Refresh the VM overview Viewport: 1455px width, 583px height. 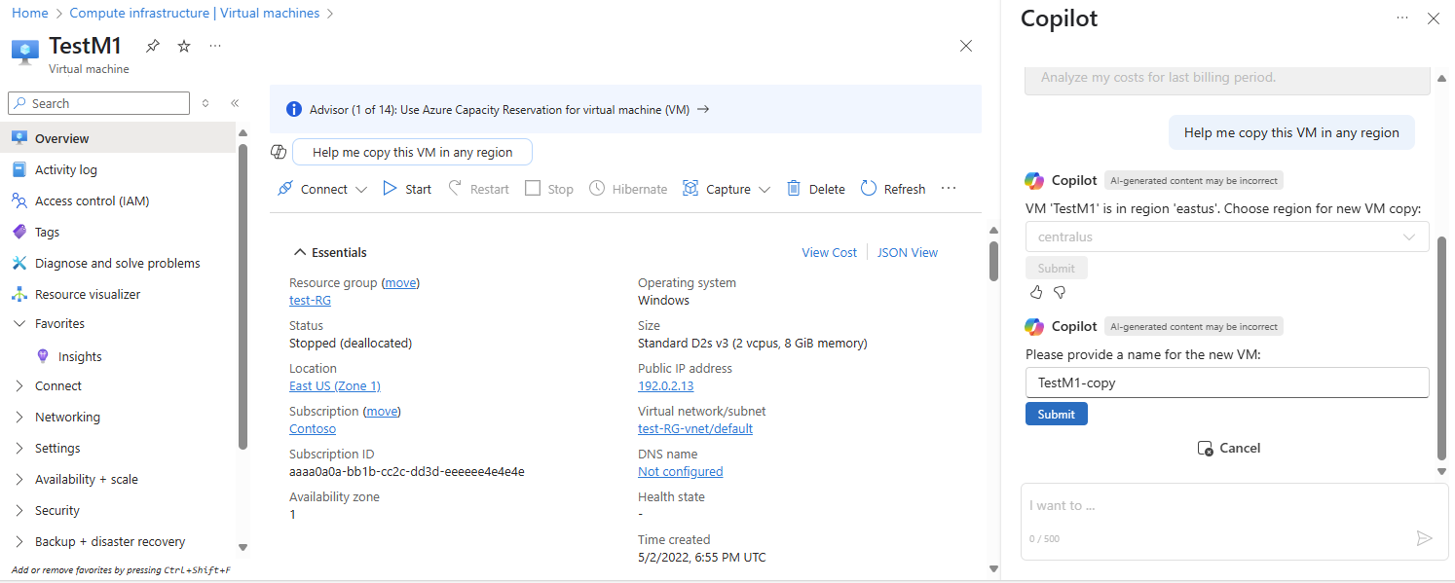pos(869,189)
